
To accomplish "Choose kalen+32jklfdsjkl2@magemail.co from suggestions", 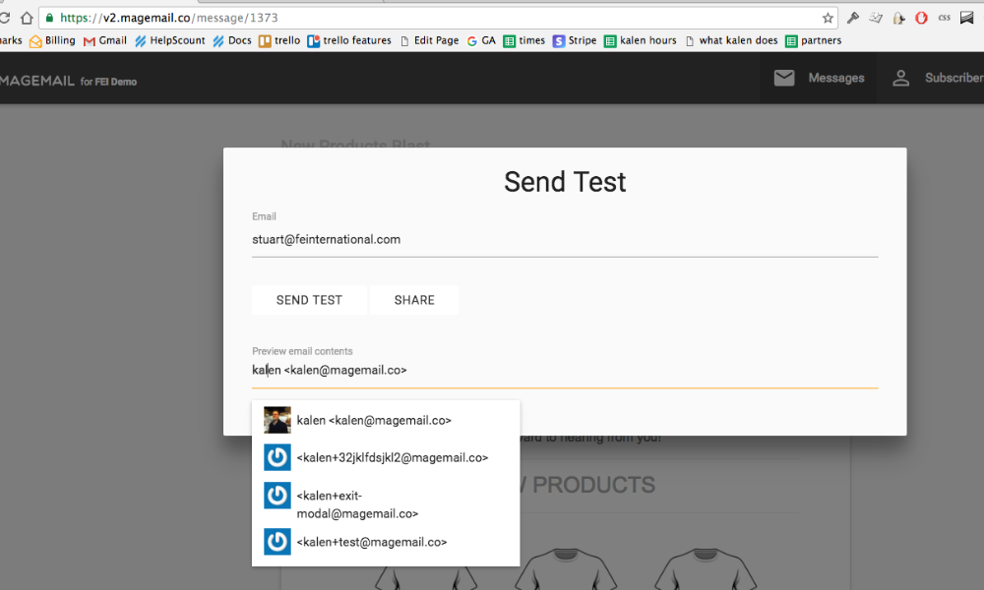I will (392, 457).
